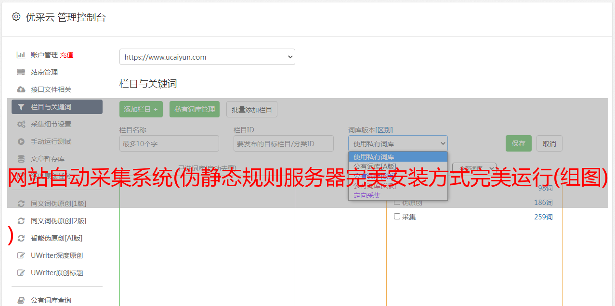Click refresh icon for 同义词伪原创[1版]

click(x=21, y=204)
